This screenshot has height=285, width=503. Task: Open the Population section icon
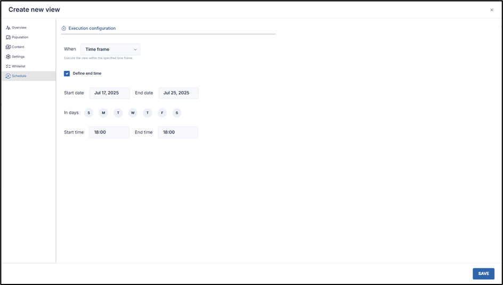(x=8, y=37)
